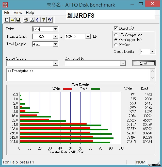This screenshot has width=162, height=167.
Task: Maximize the ATTO Disk Benchmark window
Action: 141,4
